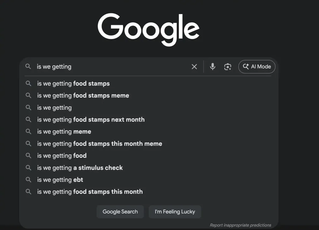
Task: Choose 'is we getting food stamps next month'
Action: click(91, 120)
